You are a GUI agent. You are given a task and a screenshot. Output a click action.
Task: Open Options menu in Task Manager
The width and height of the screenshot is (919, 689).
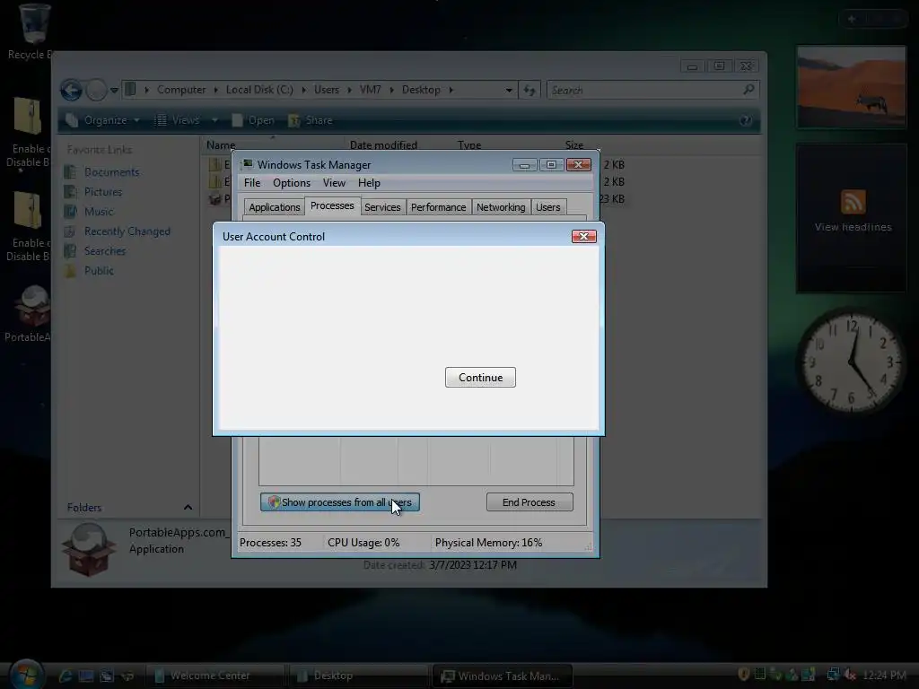(292, 183)
